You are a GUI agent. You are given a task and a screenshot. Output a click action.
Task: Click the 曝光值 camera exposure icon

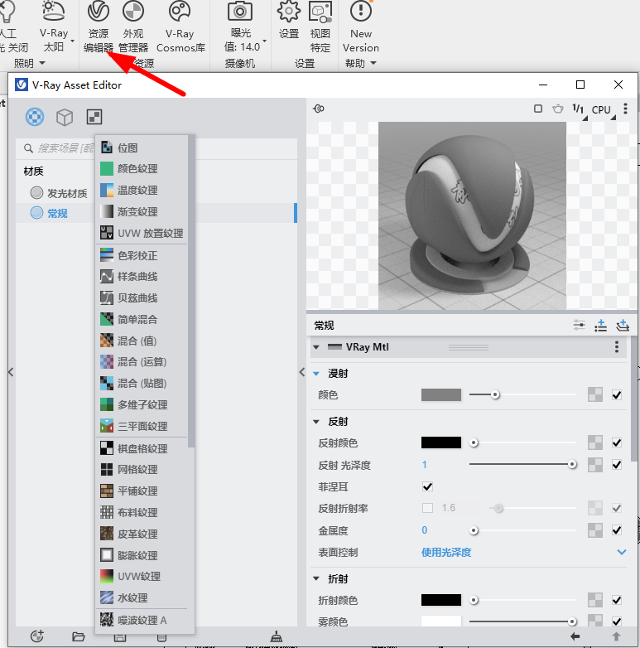click(240, 12)
